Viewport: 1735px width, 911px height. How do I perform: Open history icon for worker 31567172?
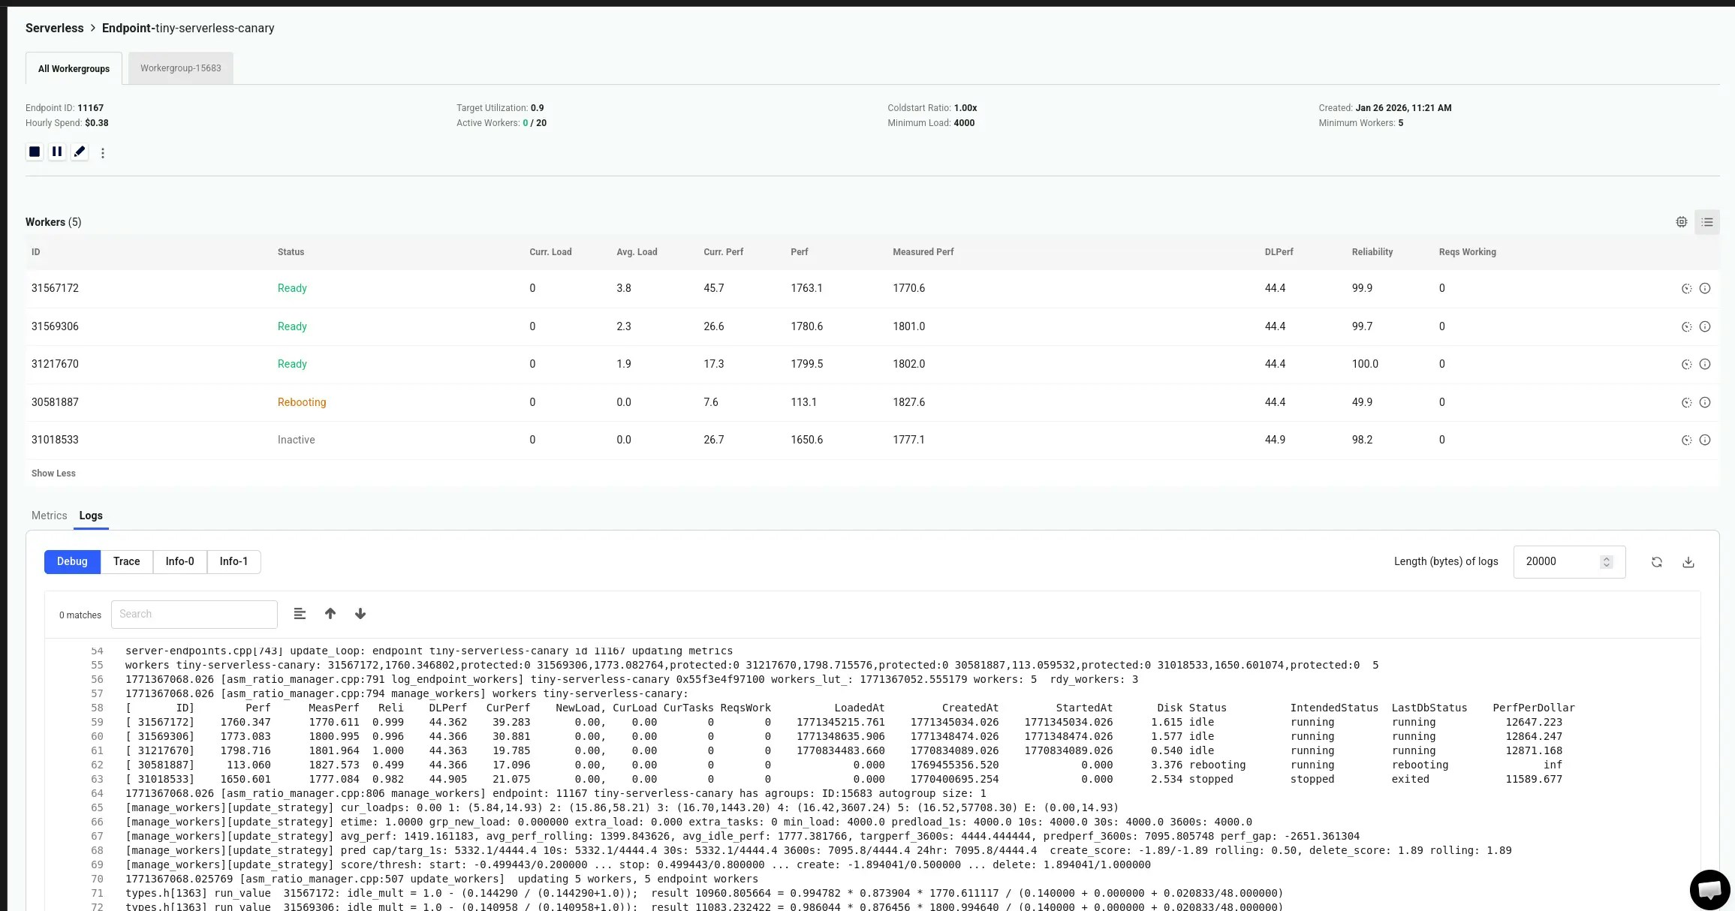coord(1688,288)
